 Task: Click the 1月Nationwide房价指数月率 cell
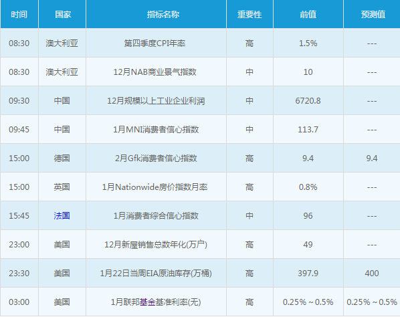[156, 187]
